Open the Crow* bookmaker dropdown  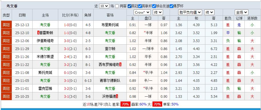click(142, 13)
